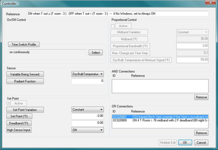Edit the Proportional Bandwidth value 3.60
This screenshot has width=218, height=150.
(x=192, y=46)
